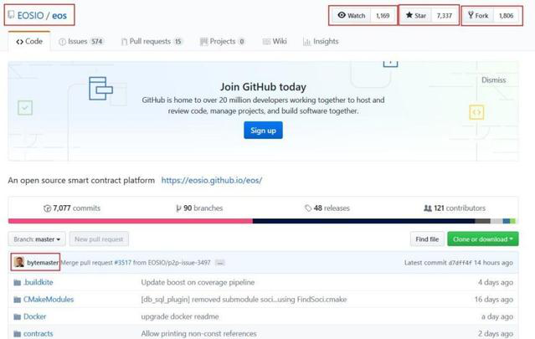Open latest commit d7dff4f

tap(460, 263)
